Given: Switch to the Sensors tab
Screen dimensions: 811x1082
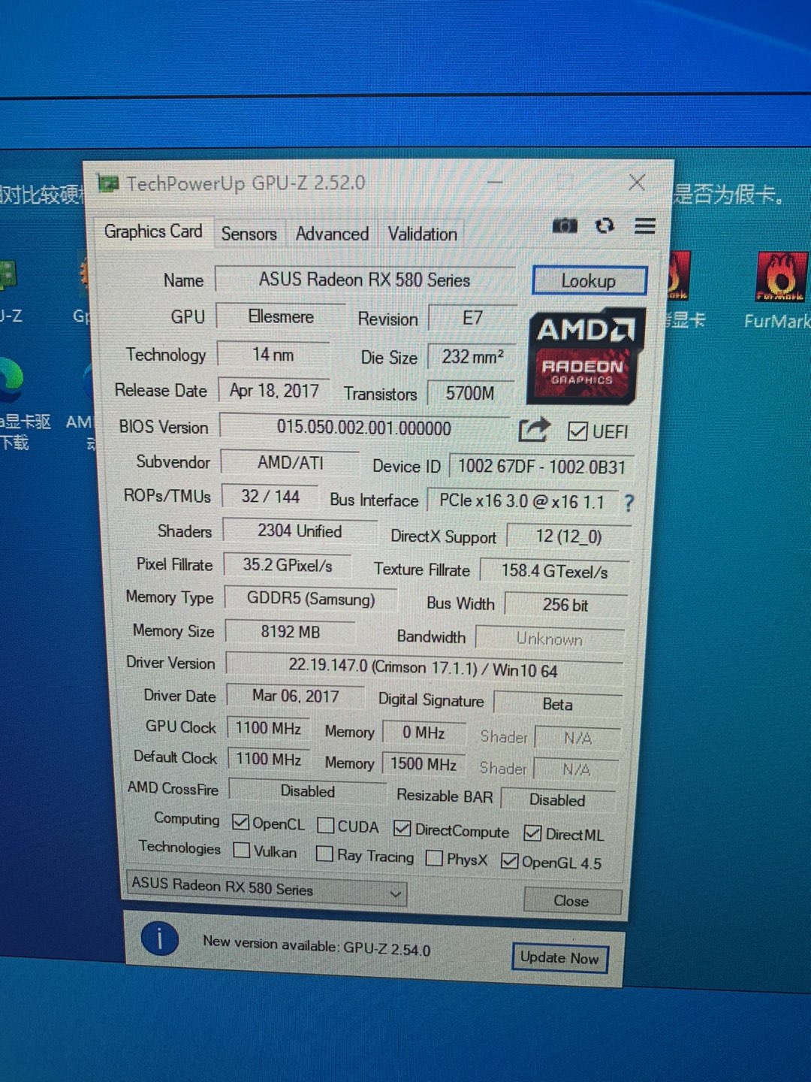Looking at the screenshot, I should (249, 234).
